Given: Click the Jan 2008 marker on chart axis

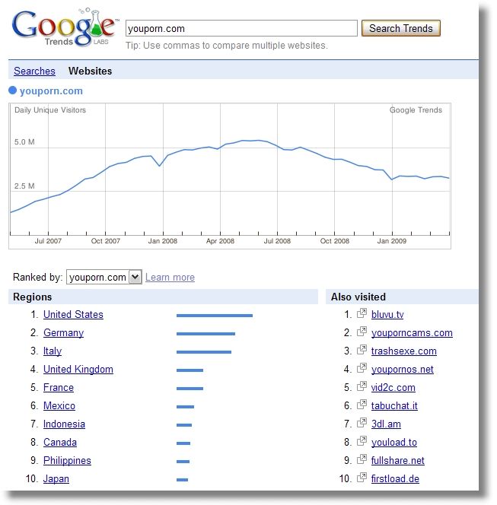Looking at the screenshot, I should click(x=163, y=241).
